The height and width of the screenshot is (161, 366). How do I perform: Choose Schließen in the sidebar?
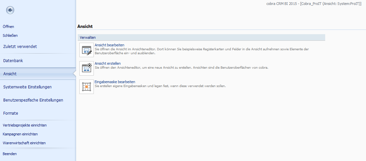point(10,35)
